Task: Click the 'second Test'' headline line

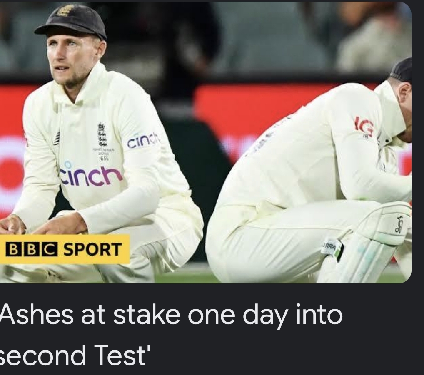Action: [73, 354]
